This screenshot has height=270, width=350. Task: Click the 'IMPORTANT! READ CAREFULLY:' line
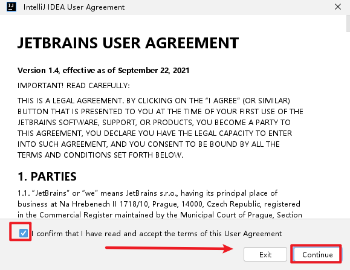(x=74, y=86)
